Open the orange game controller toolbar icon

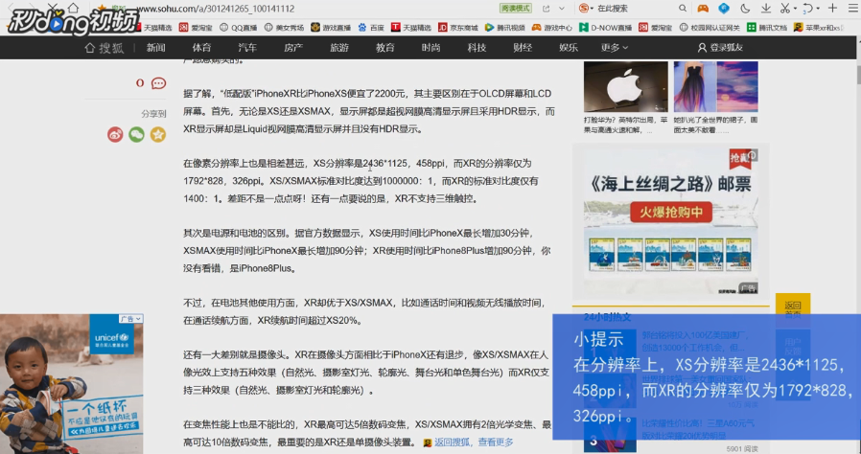(703, 9)
